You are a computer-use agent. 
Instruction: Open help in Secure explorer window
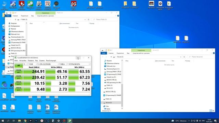214,53
